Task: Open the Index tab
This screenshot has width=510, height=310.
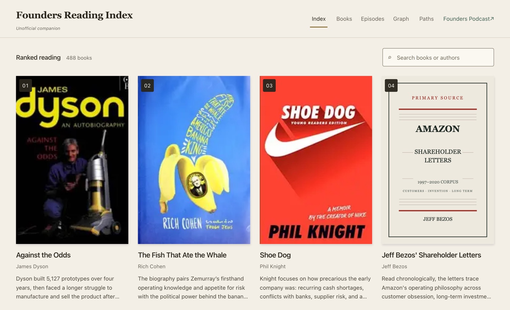Action: (x=318, y=19)
